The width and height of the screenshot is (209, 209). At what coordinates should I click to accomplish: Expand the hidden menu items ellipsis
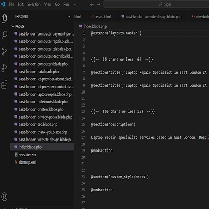click(x=76, y=4)
